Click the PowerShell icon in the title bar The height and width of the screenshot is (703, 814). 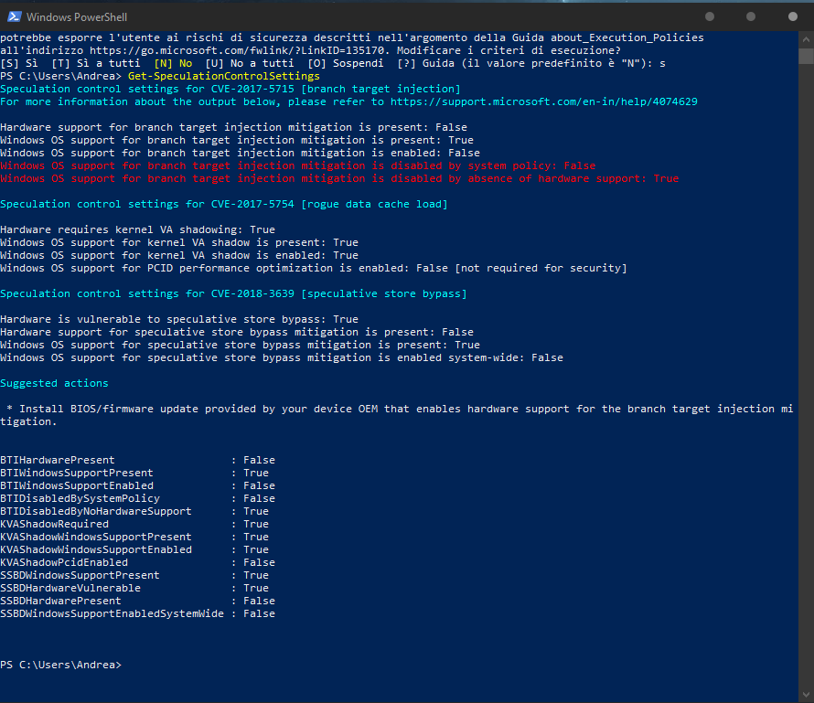click(14, 16)
